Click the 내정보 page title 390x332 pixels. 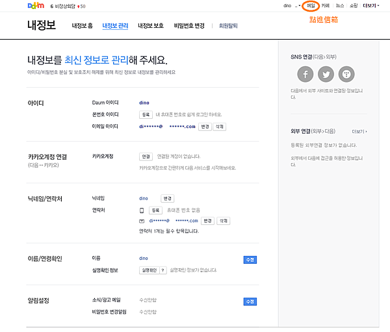click(42, 25)
